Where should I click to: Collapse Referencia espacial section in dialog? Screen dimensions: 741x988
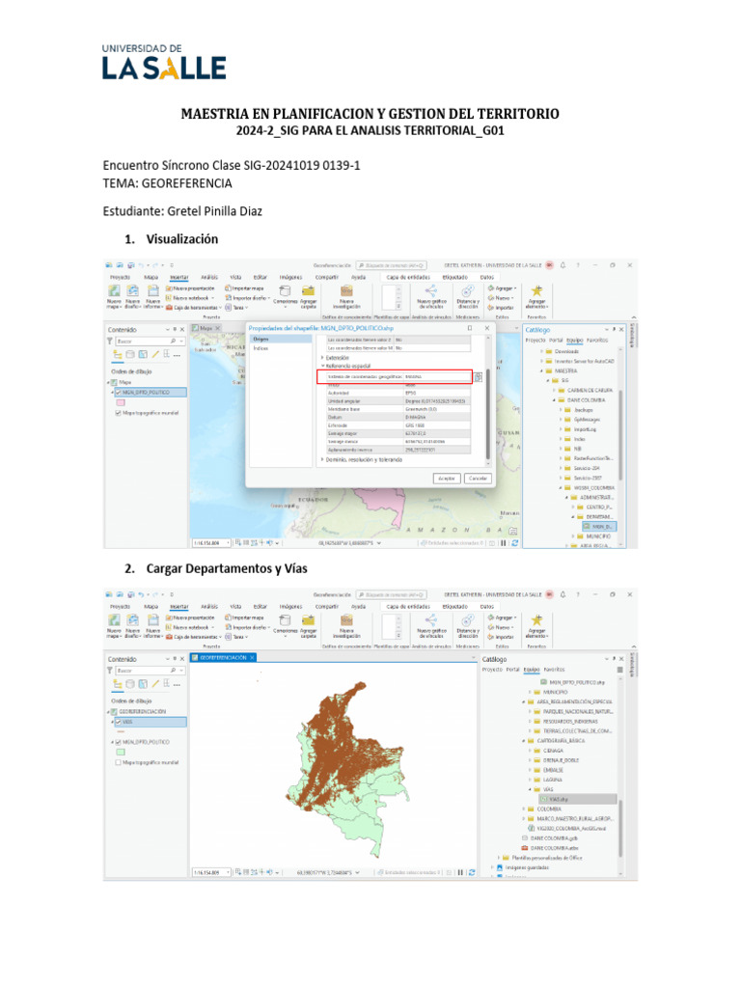click(322, 366)
